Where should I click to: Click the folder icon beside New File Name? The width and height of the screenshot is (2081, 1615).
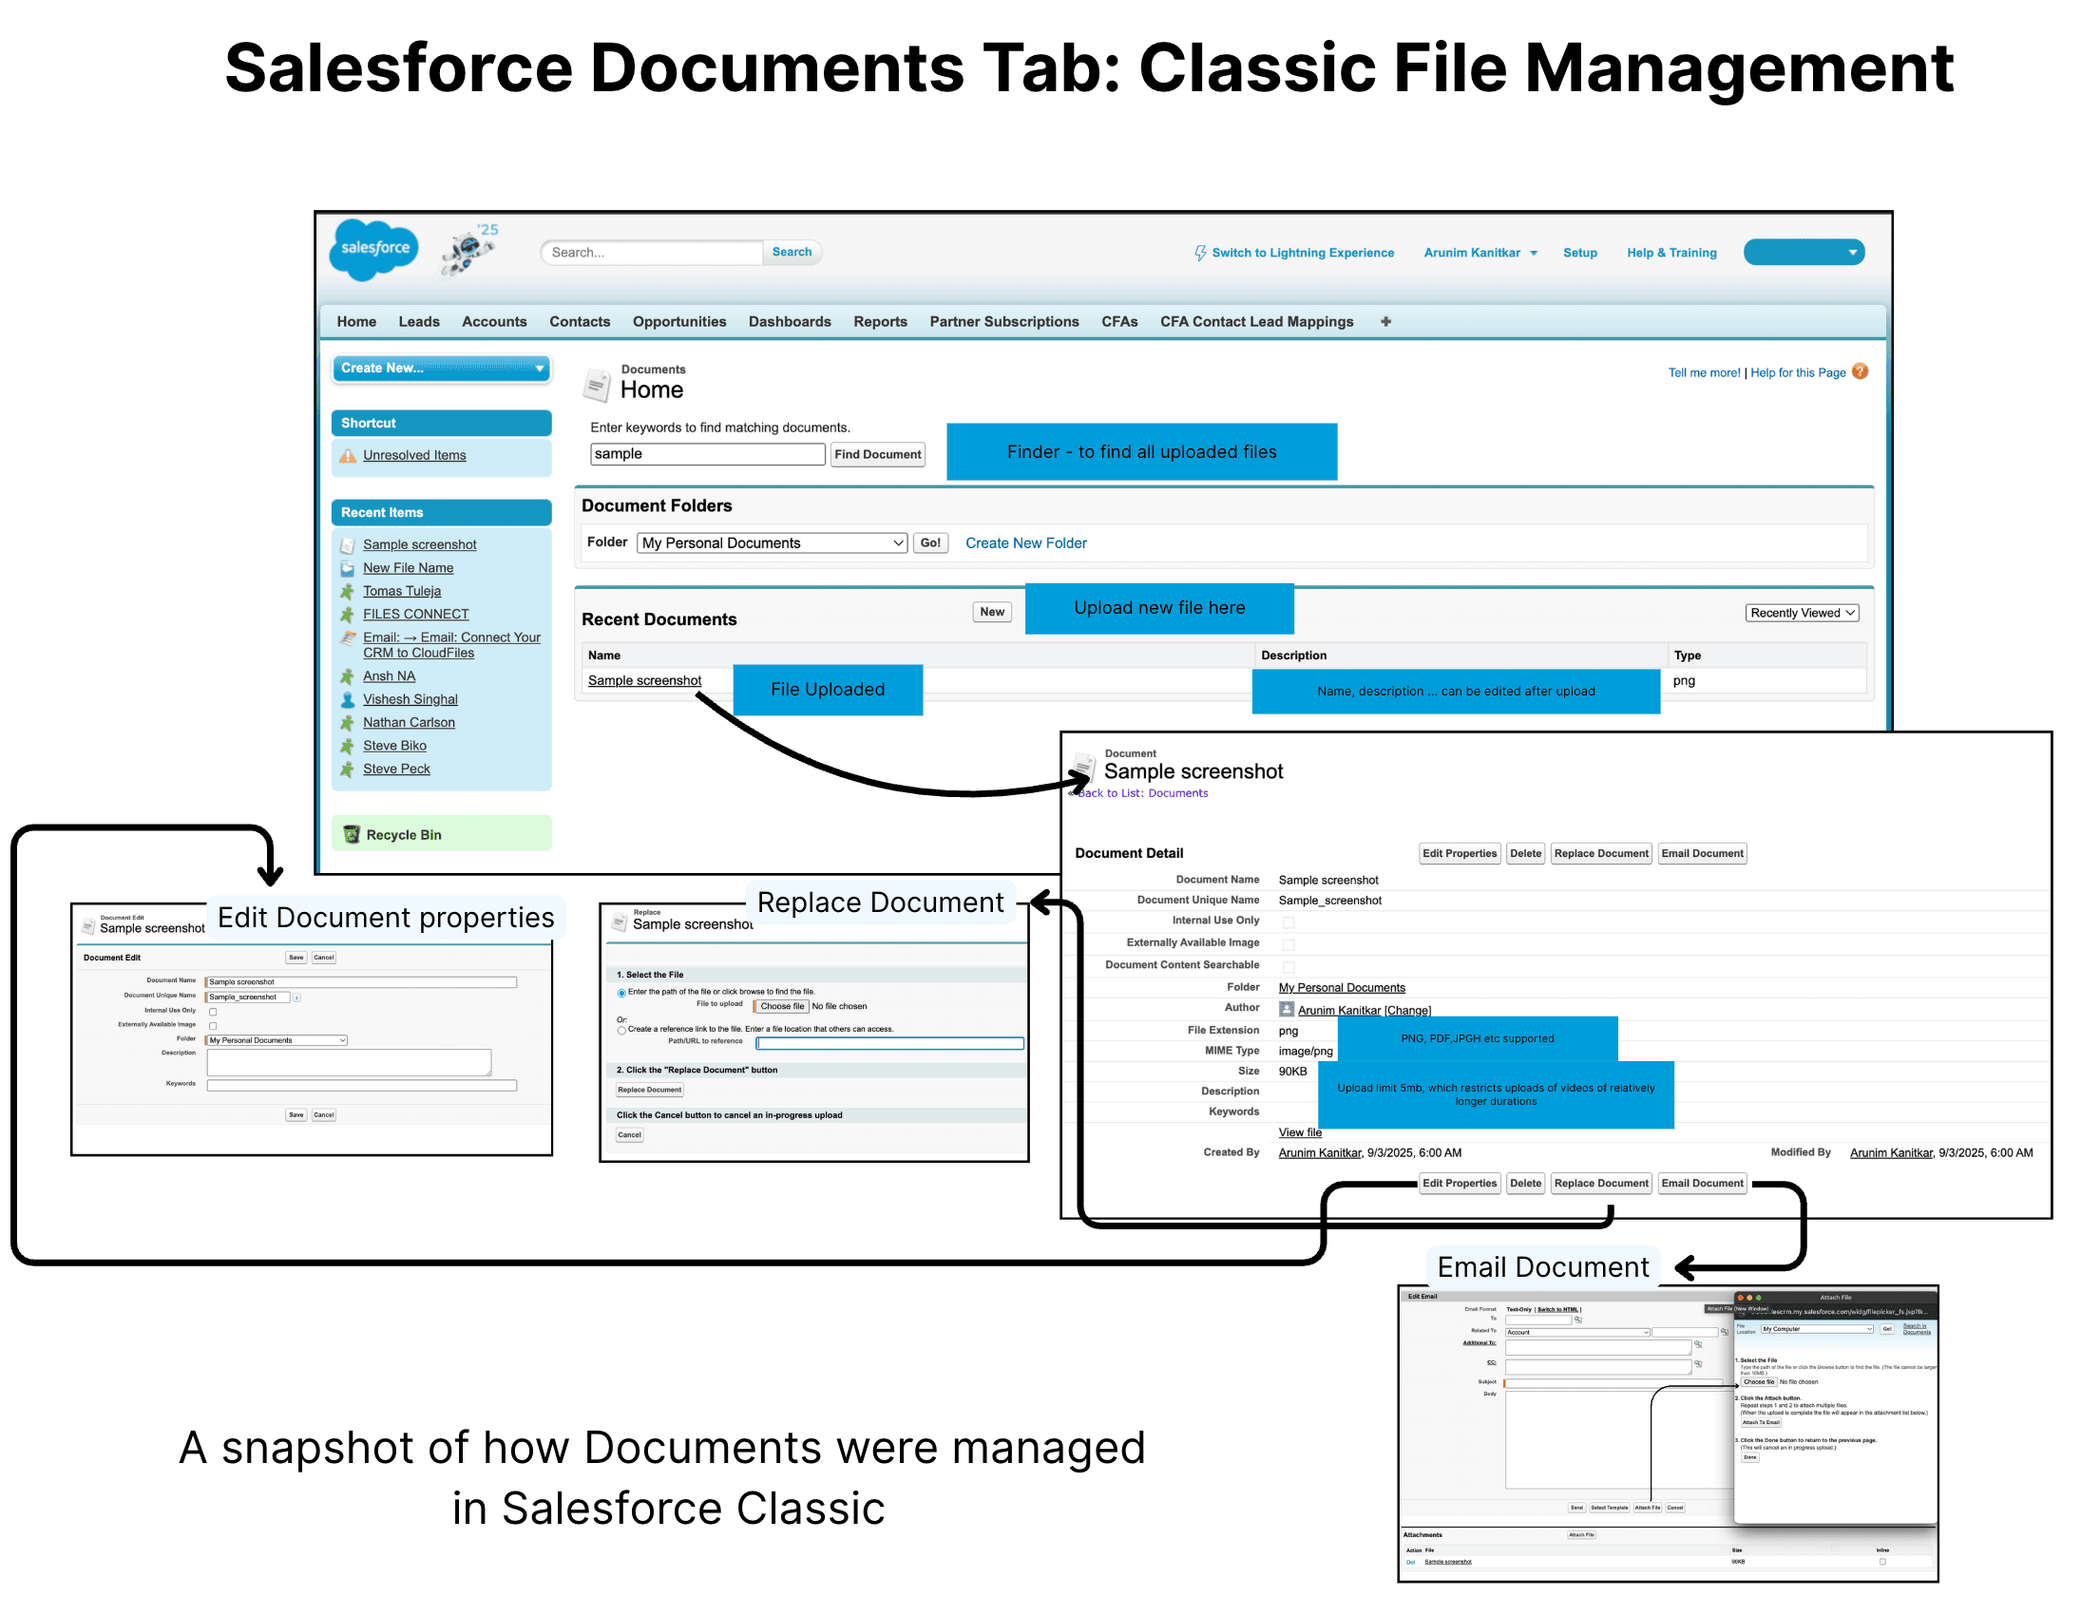348,569
